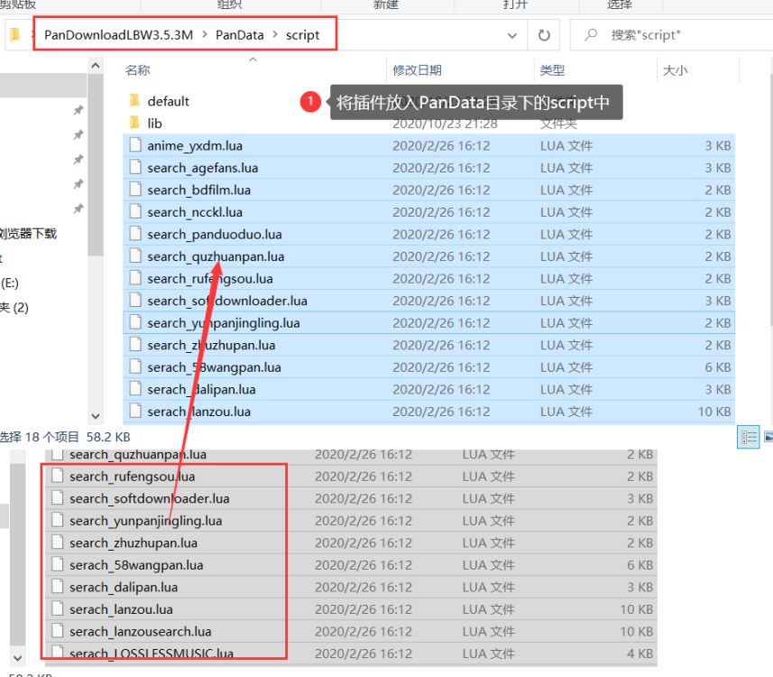
Task: Click PanData breadcrumb in address bar
Action: [240, 35]
